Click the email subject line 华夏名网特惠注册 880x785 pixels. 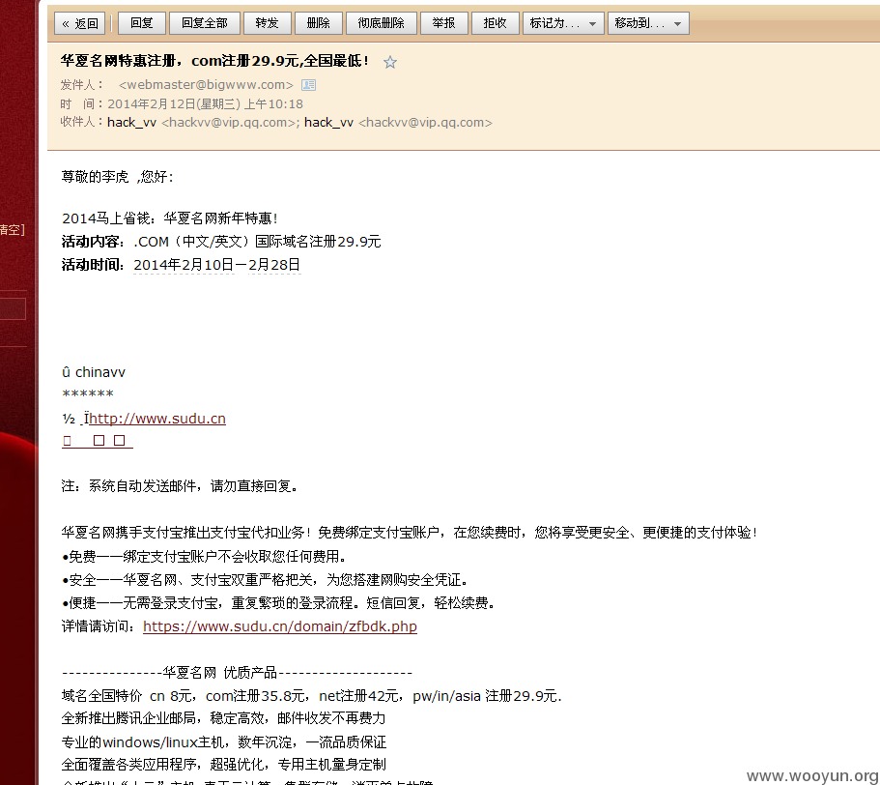click(214, 61)
